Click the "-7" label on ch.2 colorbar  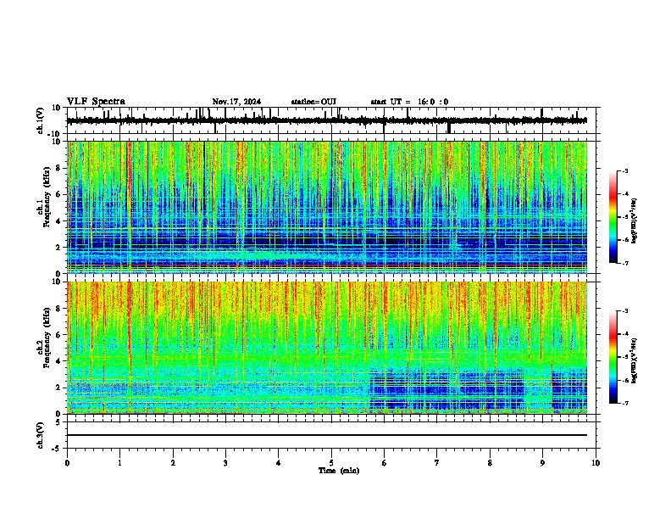[625, 403]
